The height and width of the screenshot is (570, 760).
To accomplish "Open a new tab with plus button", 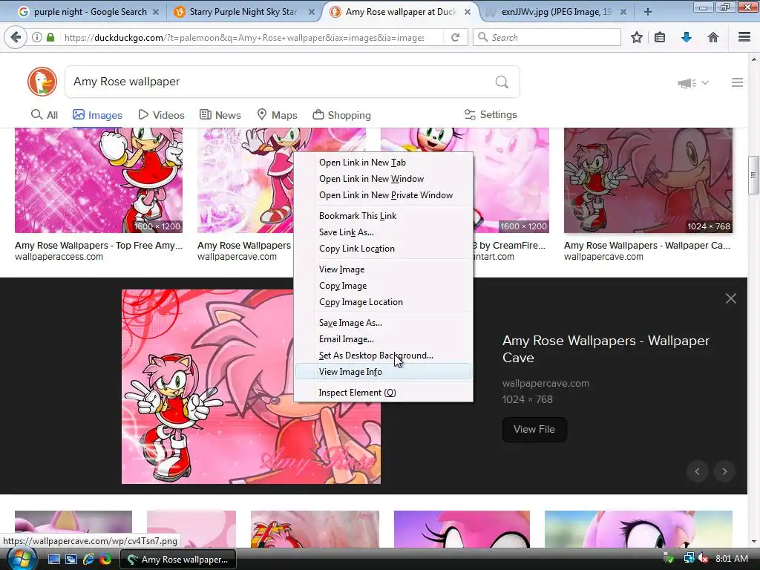I will click(x=647, y=12).
